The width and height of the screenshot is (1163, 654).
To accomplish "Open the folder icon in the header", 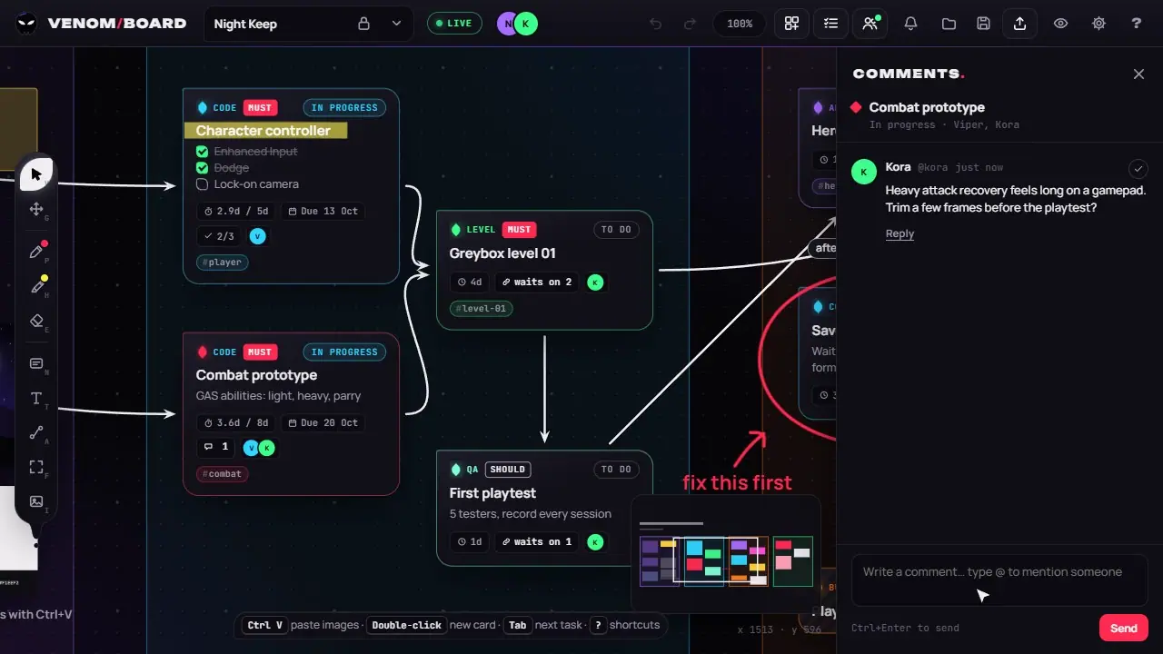I will (x=949, y=24).
